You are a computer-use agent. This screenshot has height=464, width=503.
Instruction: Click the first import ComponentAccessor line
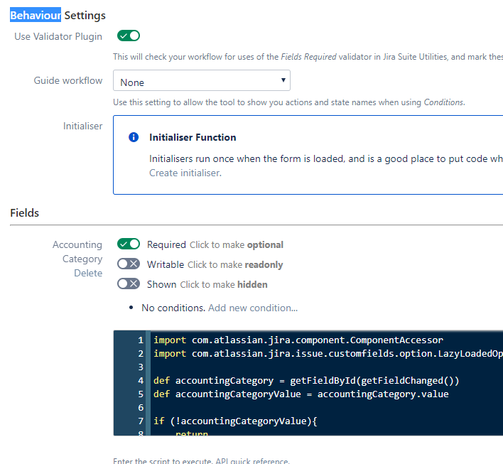pos(298,340)
